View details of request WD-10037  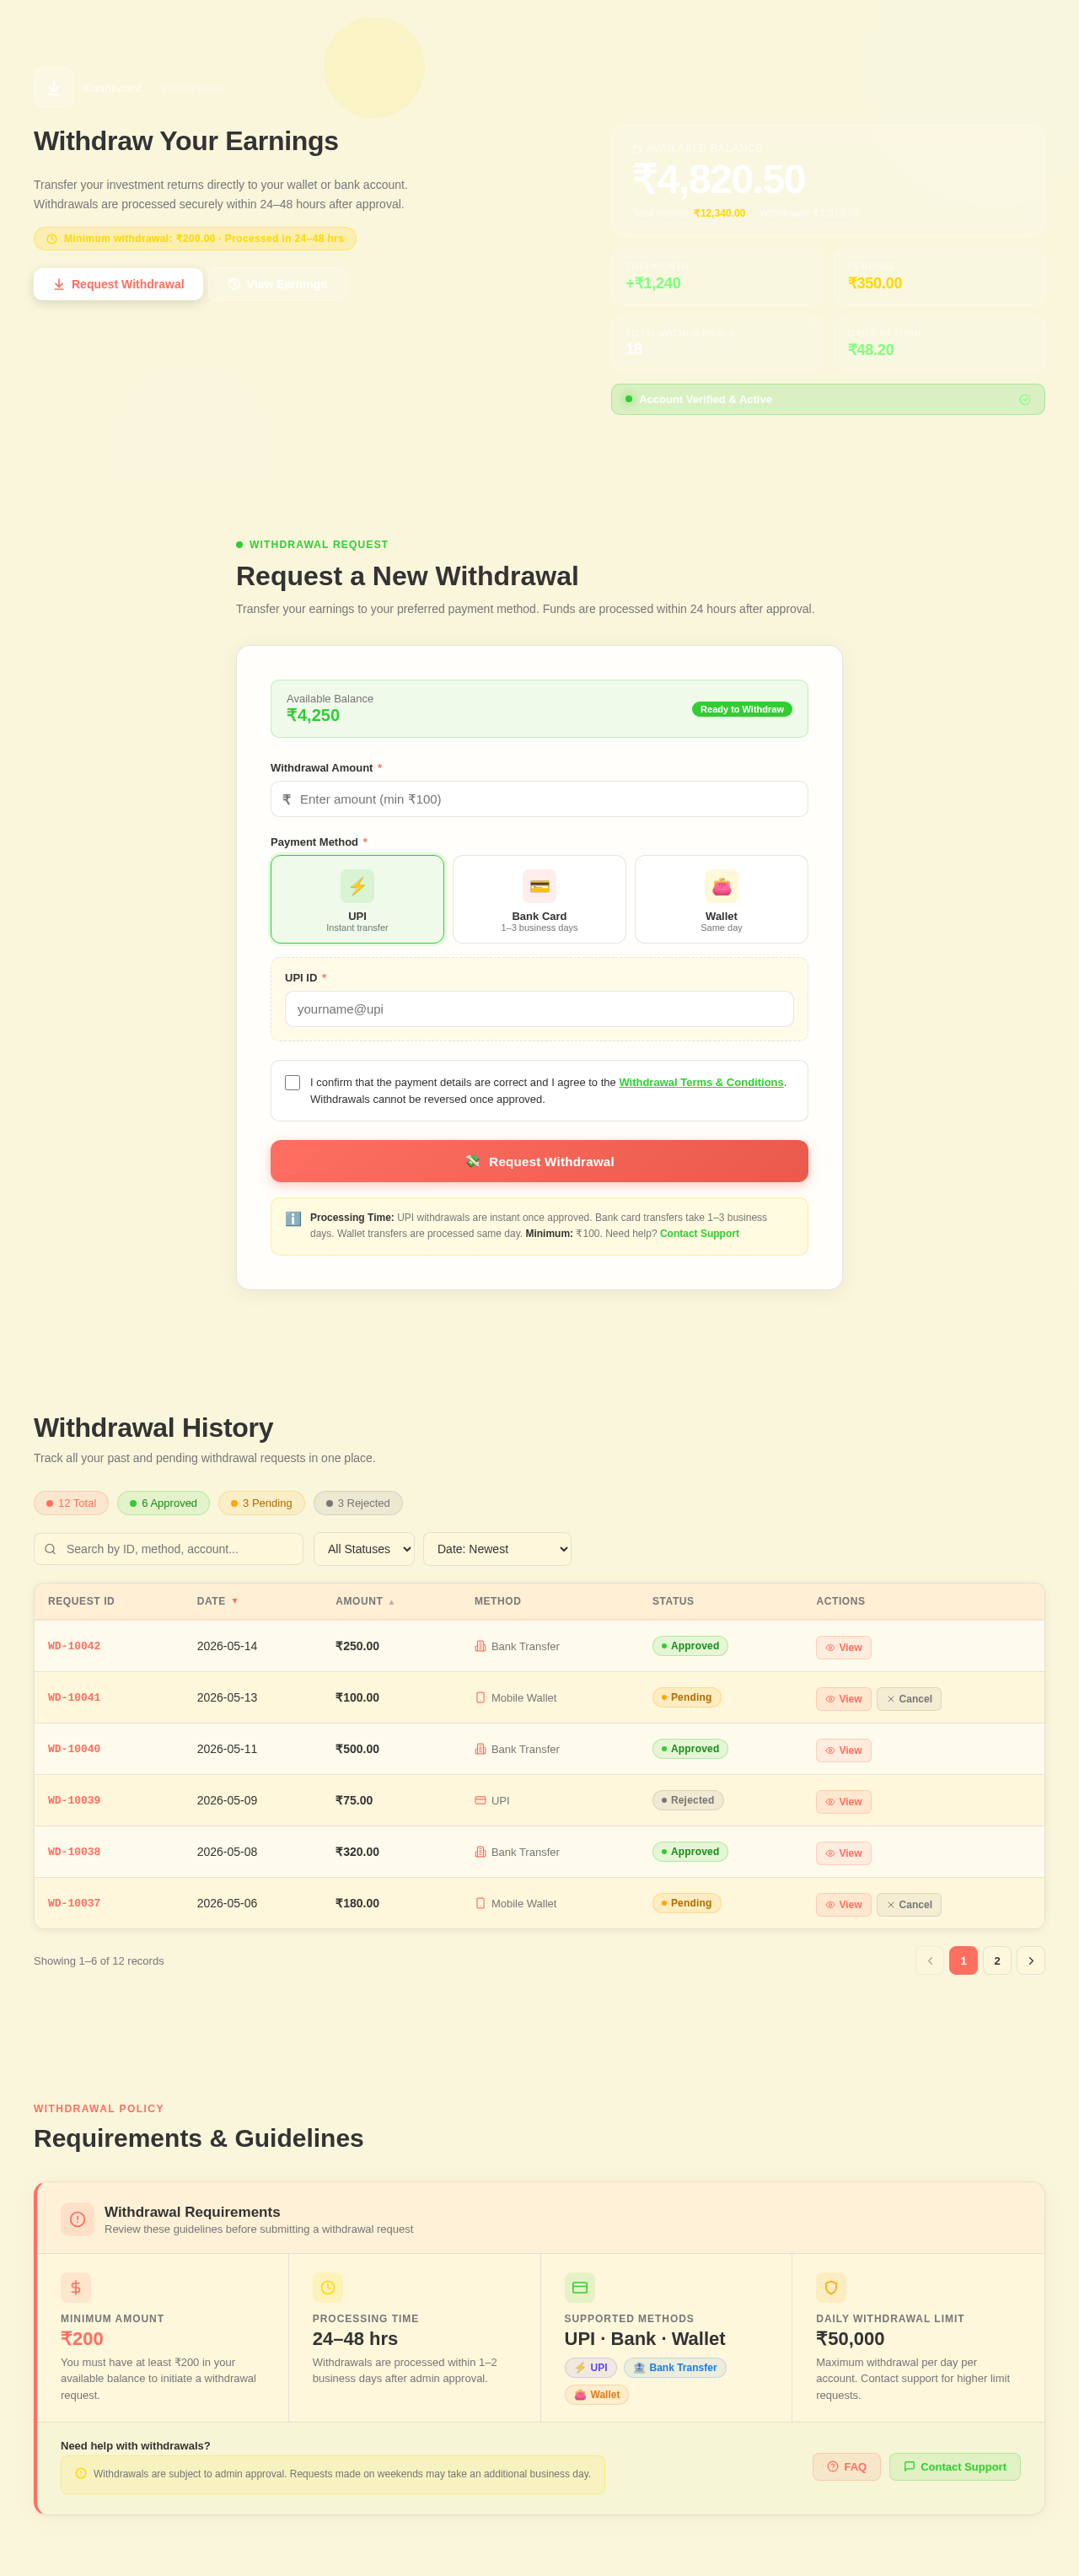[843, 1905]
